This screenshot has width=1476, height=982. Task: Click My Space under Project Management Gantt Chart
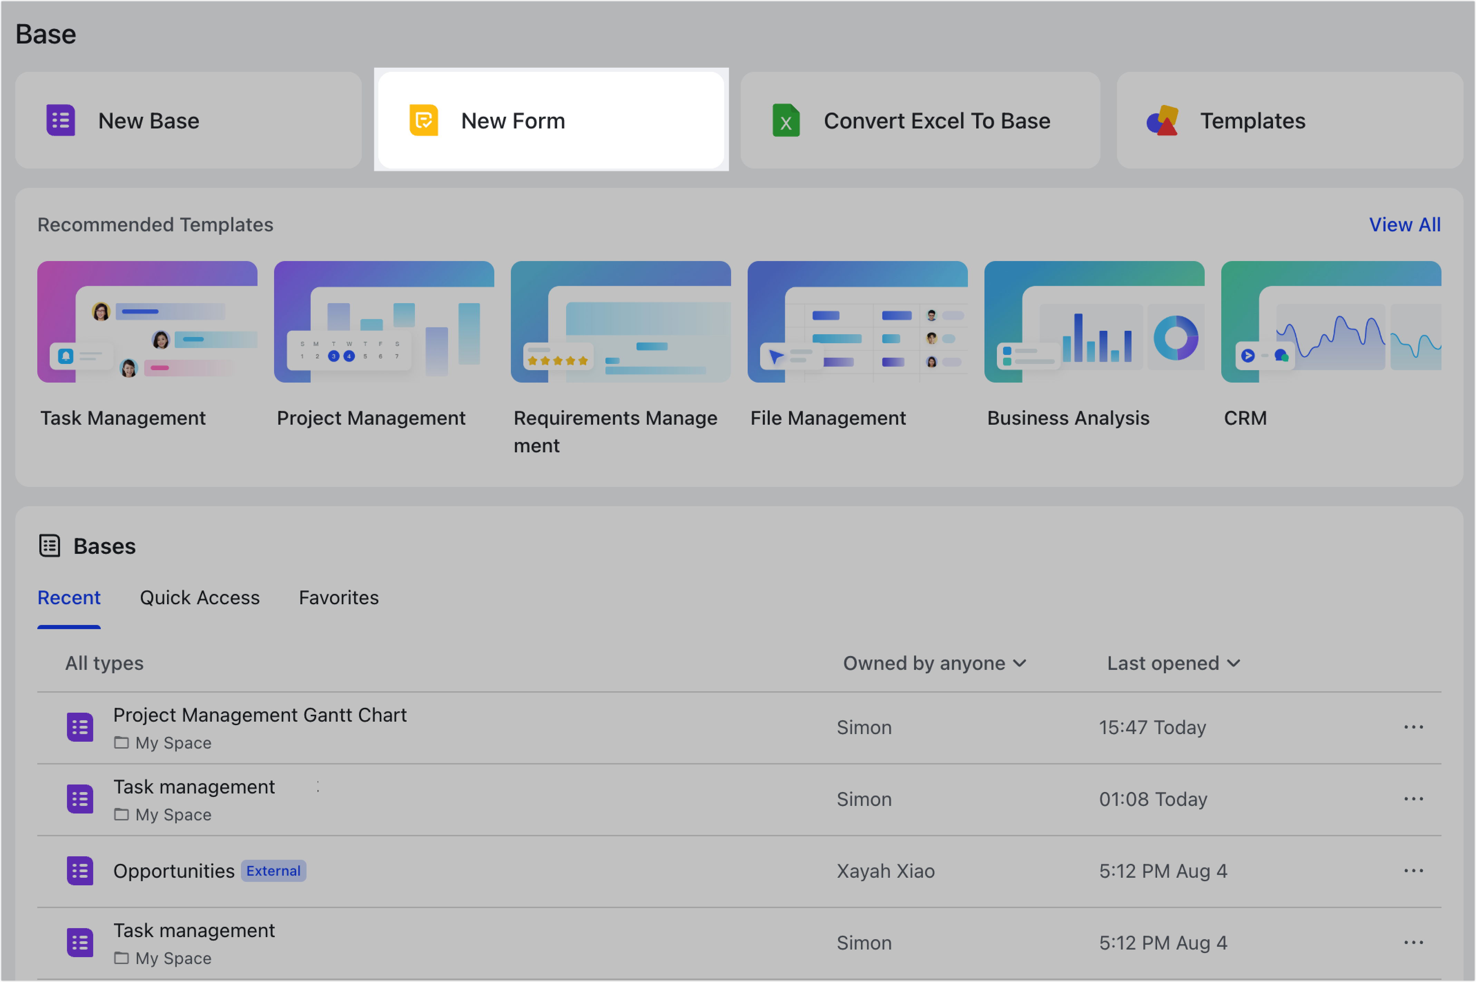coord(173,743)
